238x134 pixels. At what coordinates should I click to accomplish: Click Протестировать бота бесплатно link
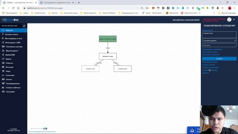[42, 132]
